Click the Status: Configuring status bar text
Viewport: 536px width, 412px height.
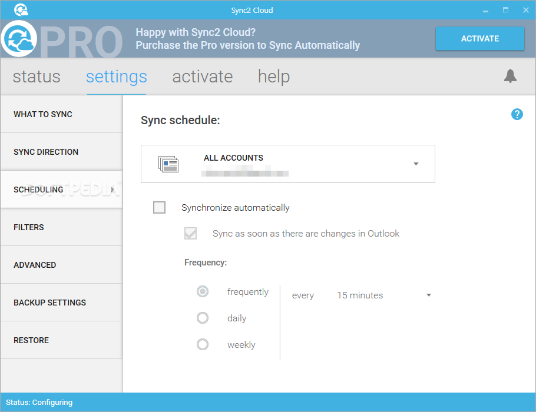point(39,403)
